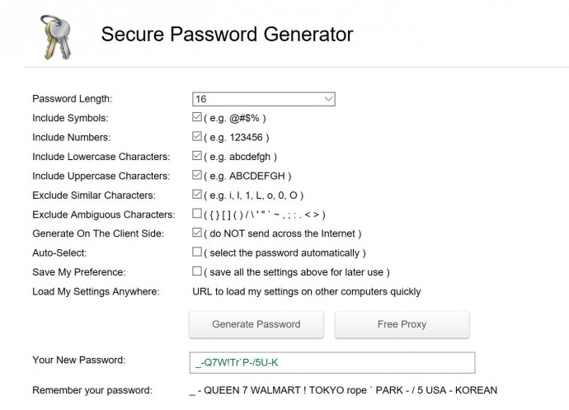Check the Save My Preference box
This screenshot has width=569, height=410.
(197, 271)
